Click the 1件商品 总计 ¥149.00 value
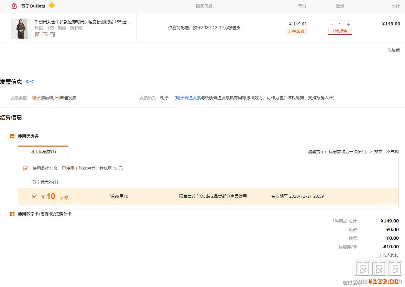 coord(390,221)
